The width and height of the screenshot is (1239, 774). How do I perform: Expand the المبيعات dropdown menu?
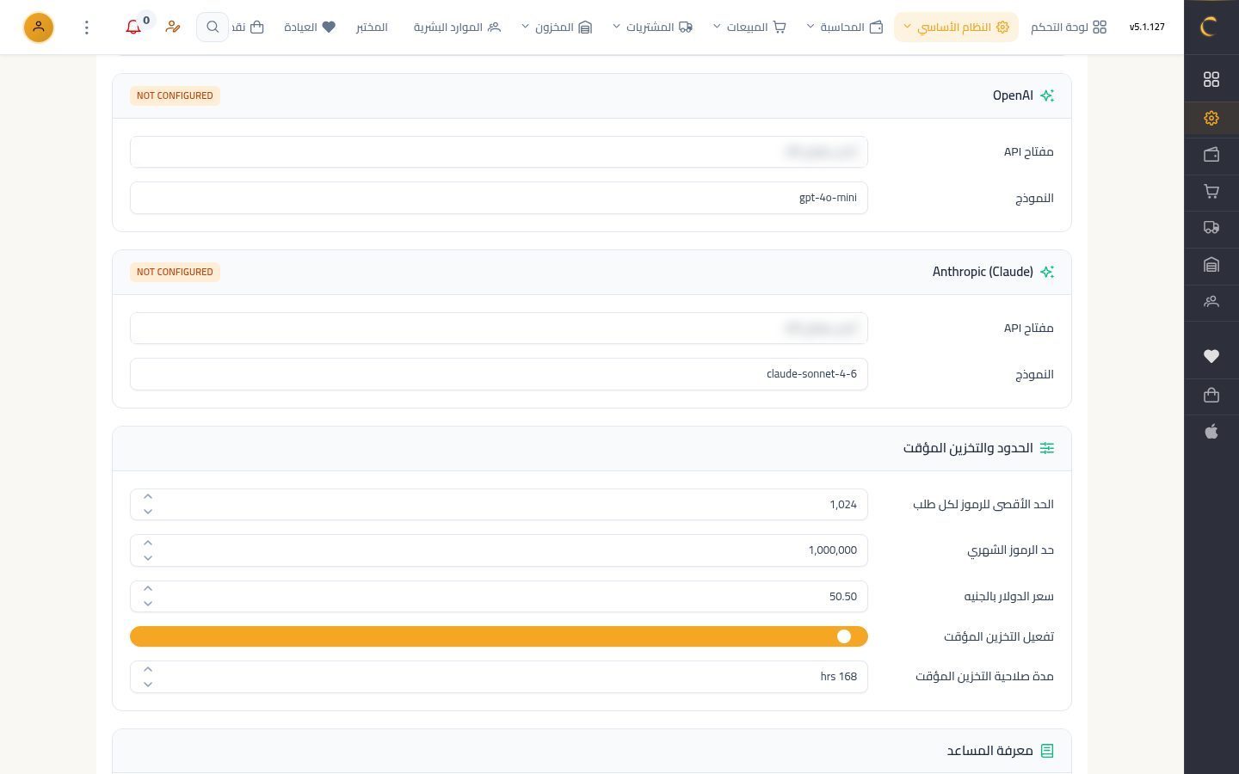coord(749,28)
